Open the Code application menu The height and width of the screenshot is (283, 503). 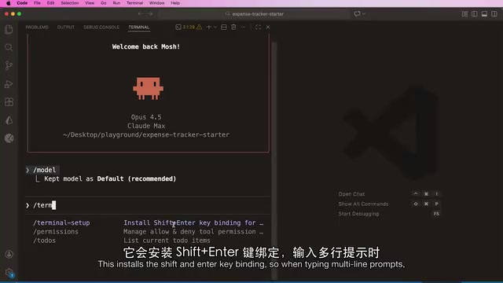tap(22, 3)
